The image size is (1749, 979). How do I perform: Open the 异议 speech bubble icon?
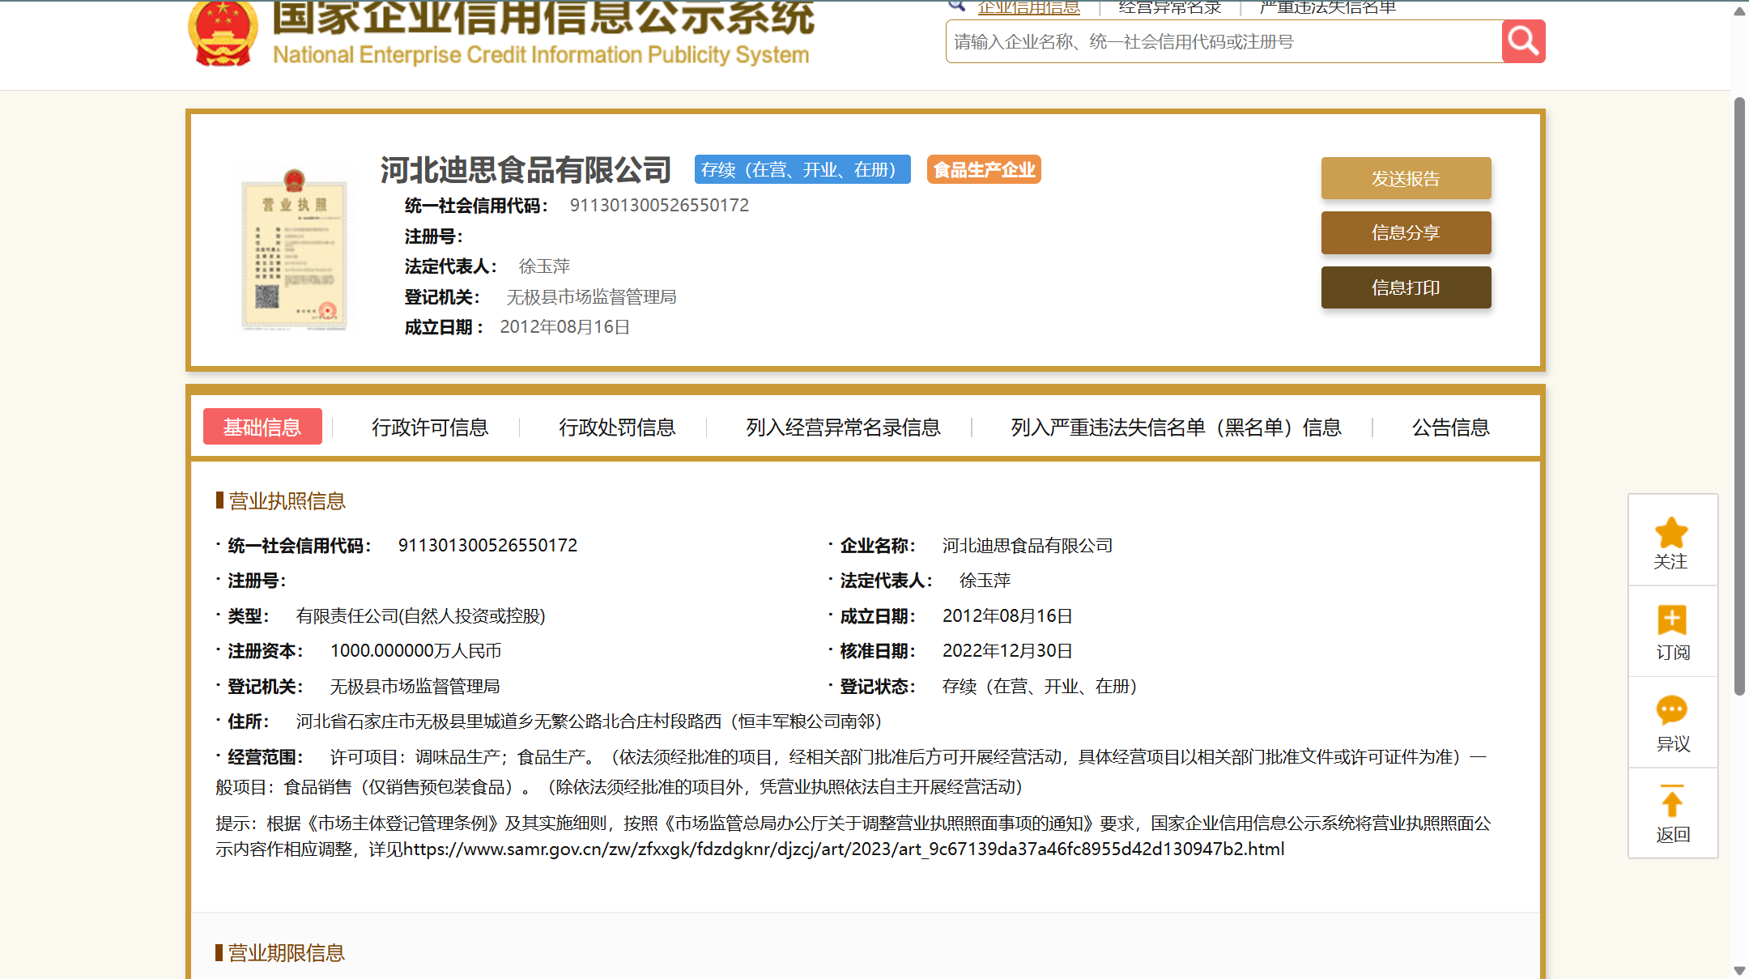pyautogui.click(x=1671, y=710)
